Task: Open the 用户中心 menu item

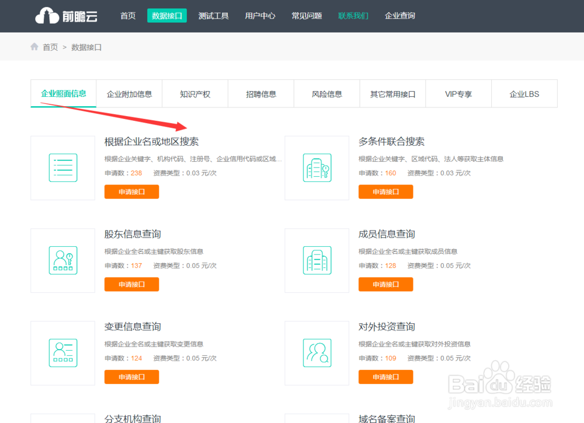Action: (260, 16)
